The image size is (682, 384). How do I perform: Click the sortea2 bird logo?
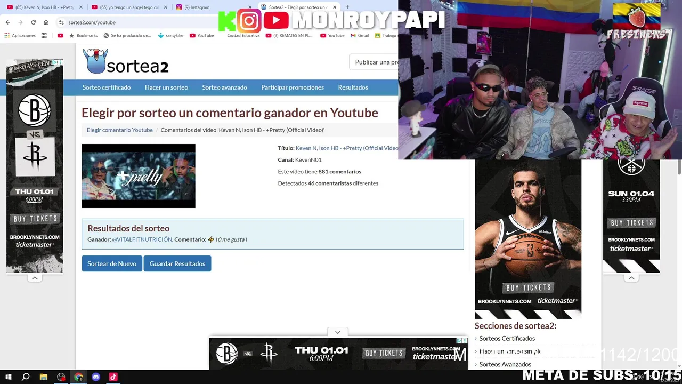coord(126,62)
